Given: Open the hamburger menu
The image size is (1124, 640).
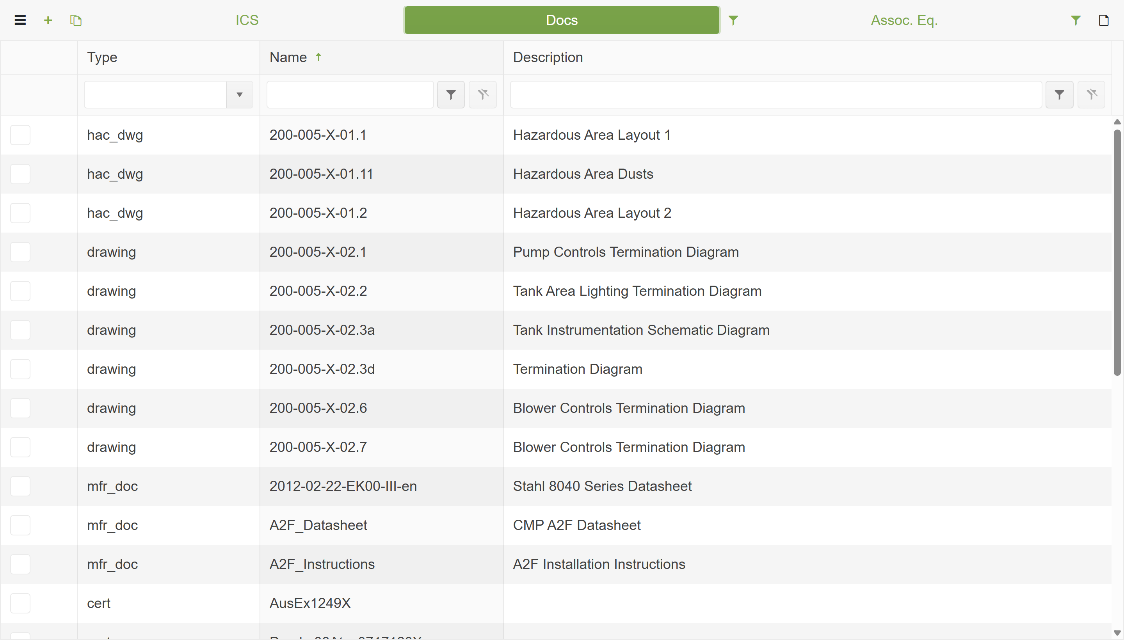Looking at the screenshot, I should [x=20, y=20].
